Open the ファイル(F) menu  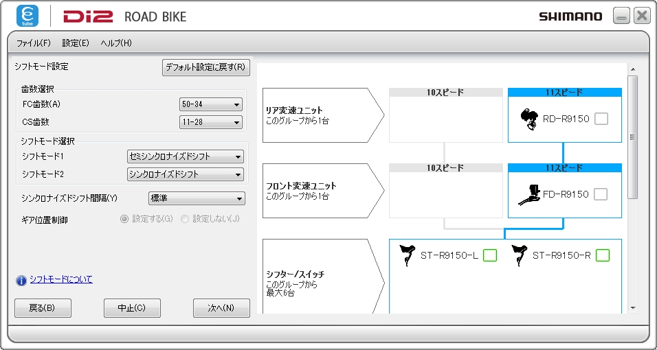coord(33,43)
